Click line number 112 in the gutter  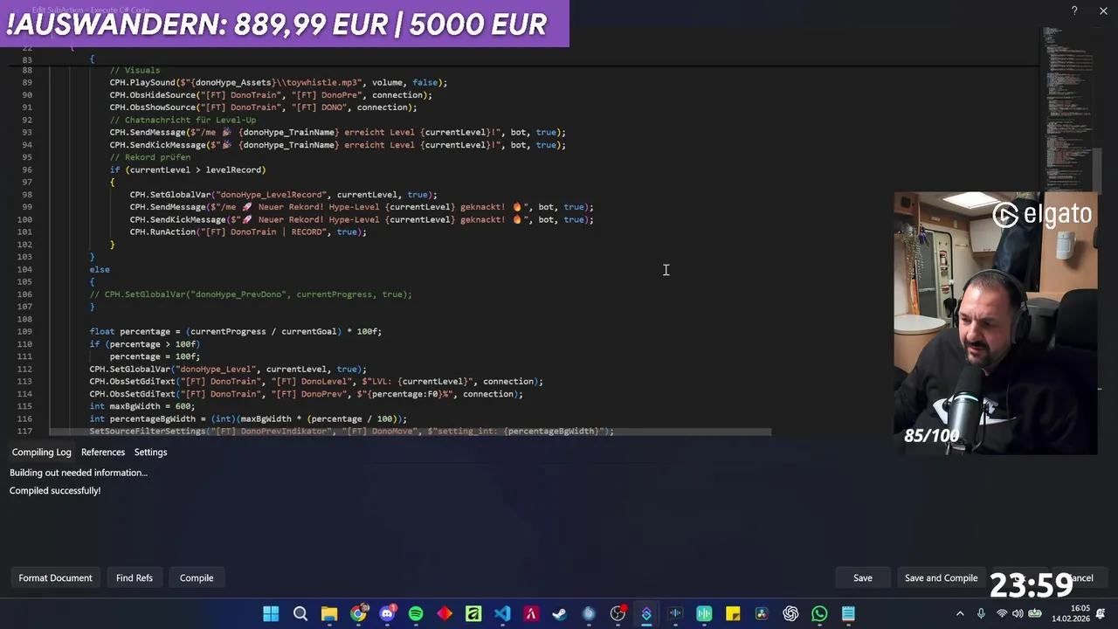tap(24, 369)
